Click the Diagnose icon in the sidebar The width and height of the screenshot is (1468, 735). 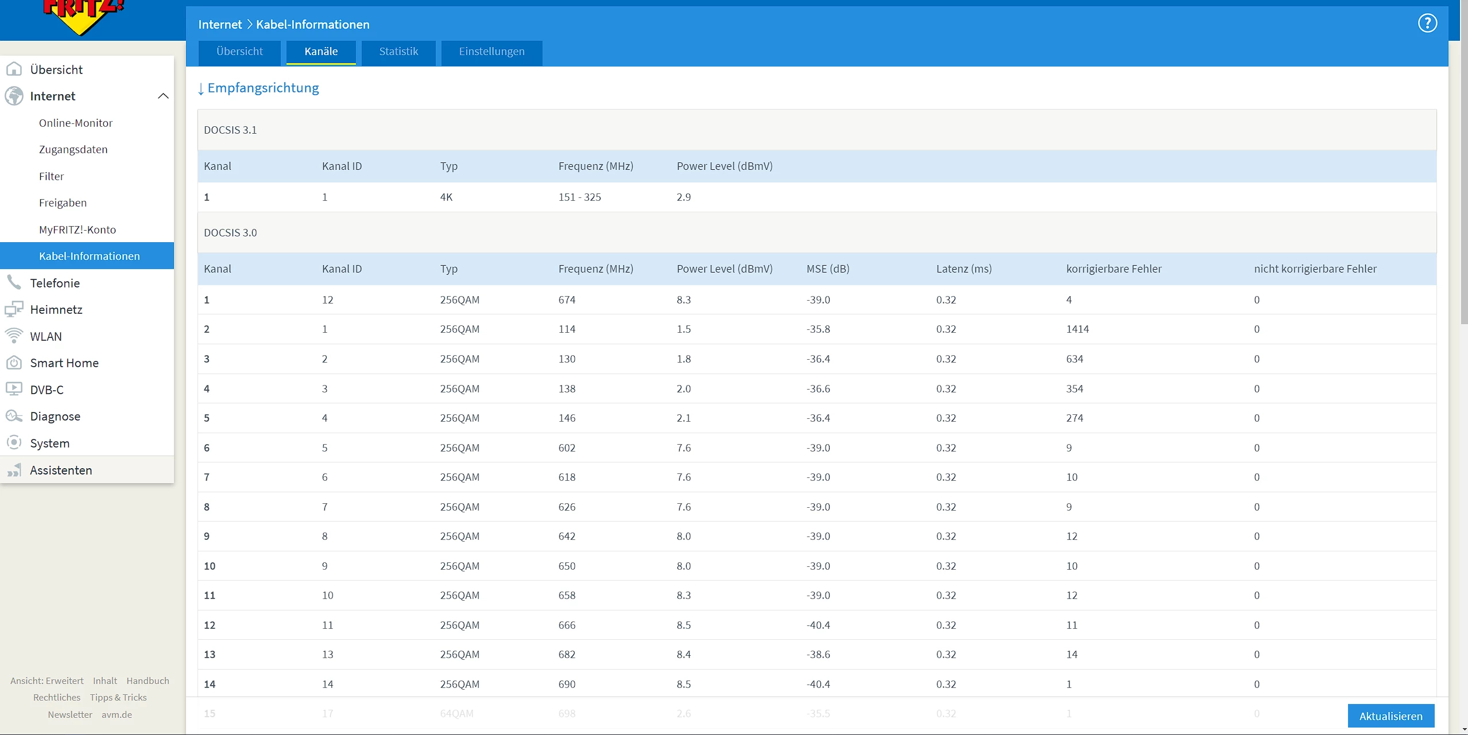pyautogui.click(x=14, y=416)
